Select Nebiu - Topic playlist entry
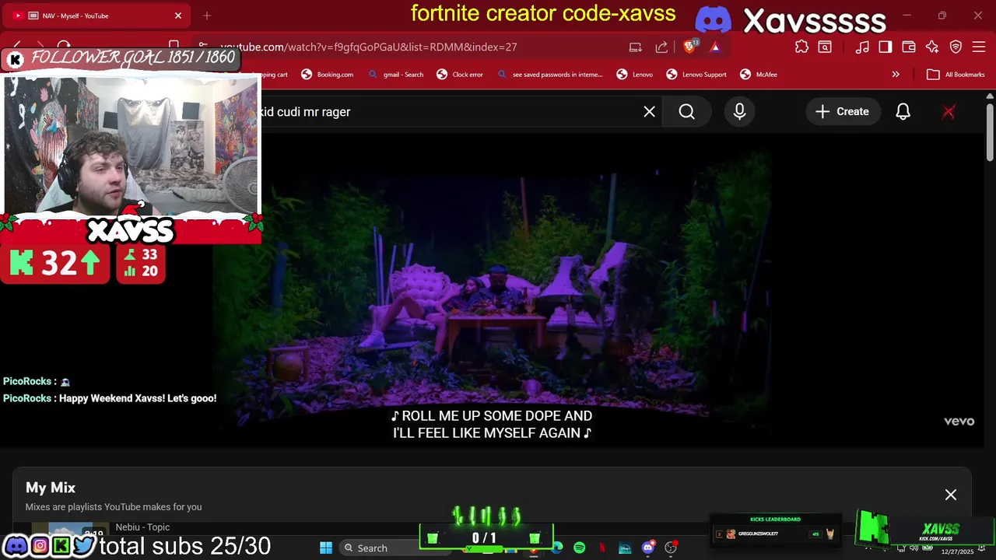The height and width of the screenshot is (560, 996). pyautogui.click(x=142, y=527)
